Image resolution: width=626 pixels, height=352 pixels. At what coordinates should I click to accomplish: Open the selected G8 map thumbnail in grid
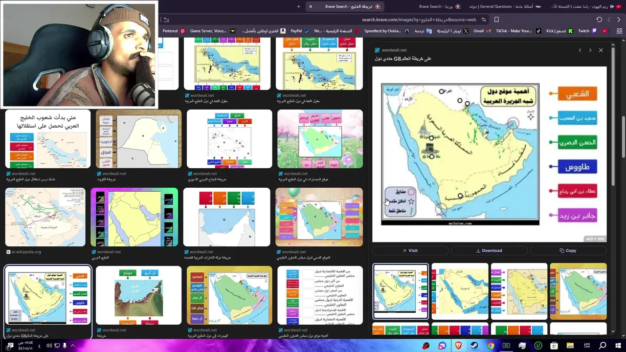(x=48, y=295)
